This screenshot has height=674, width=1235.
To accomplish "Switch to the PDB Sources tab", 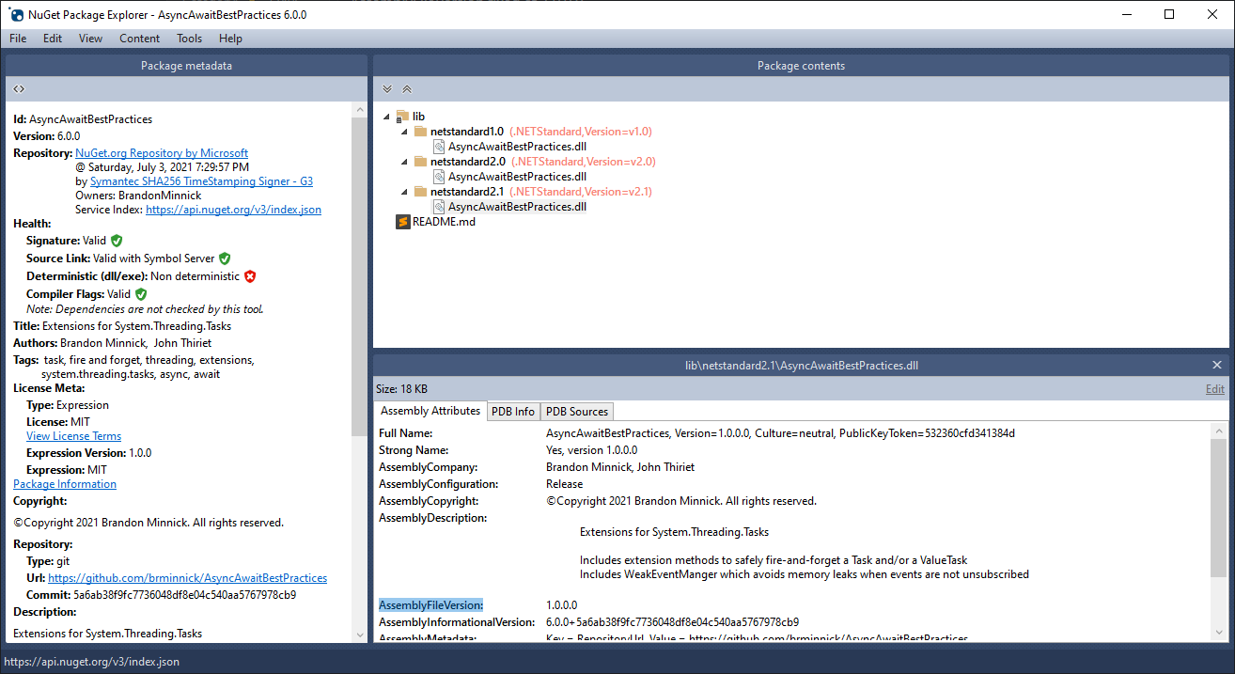I will coord(577,412).
